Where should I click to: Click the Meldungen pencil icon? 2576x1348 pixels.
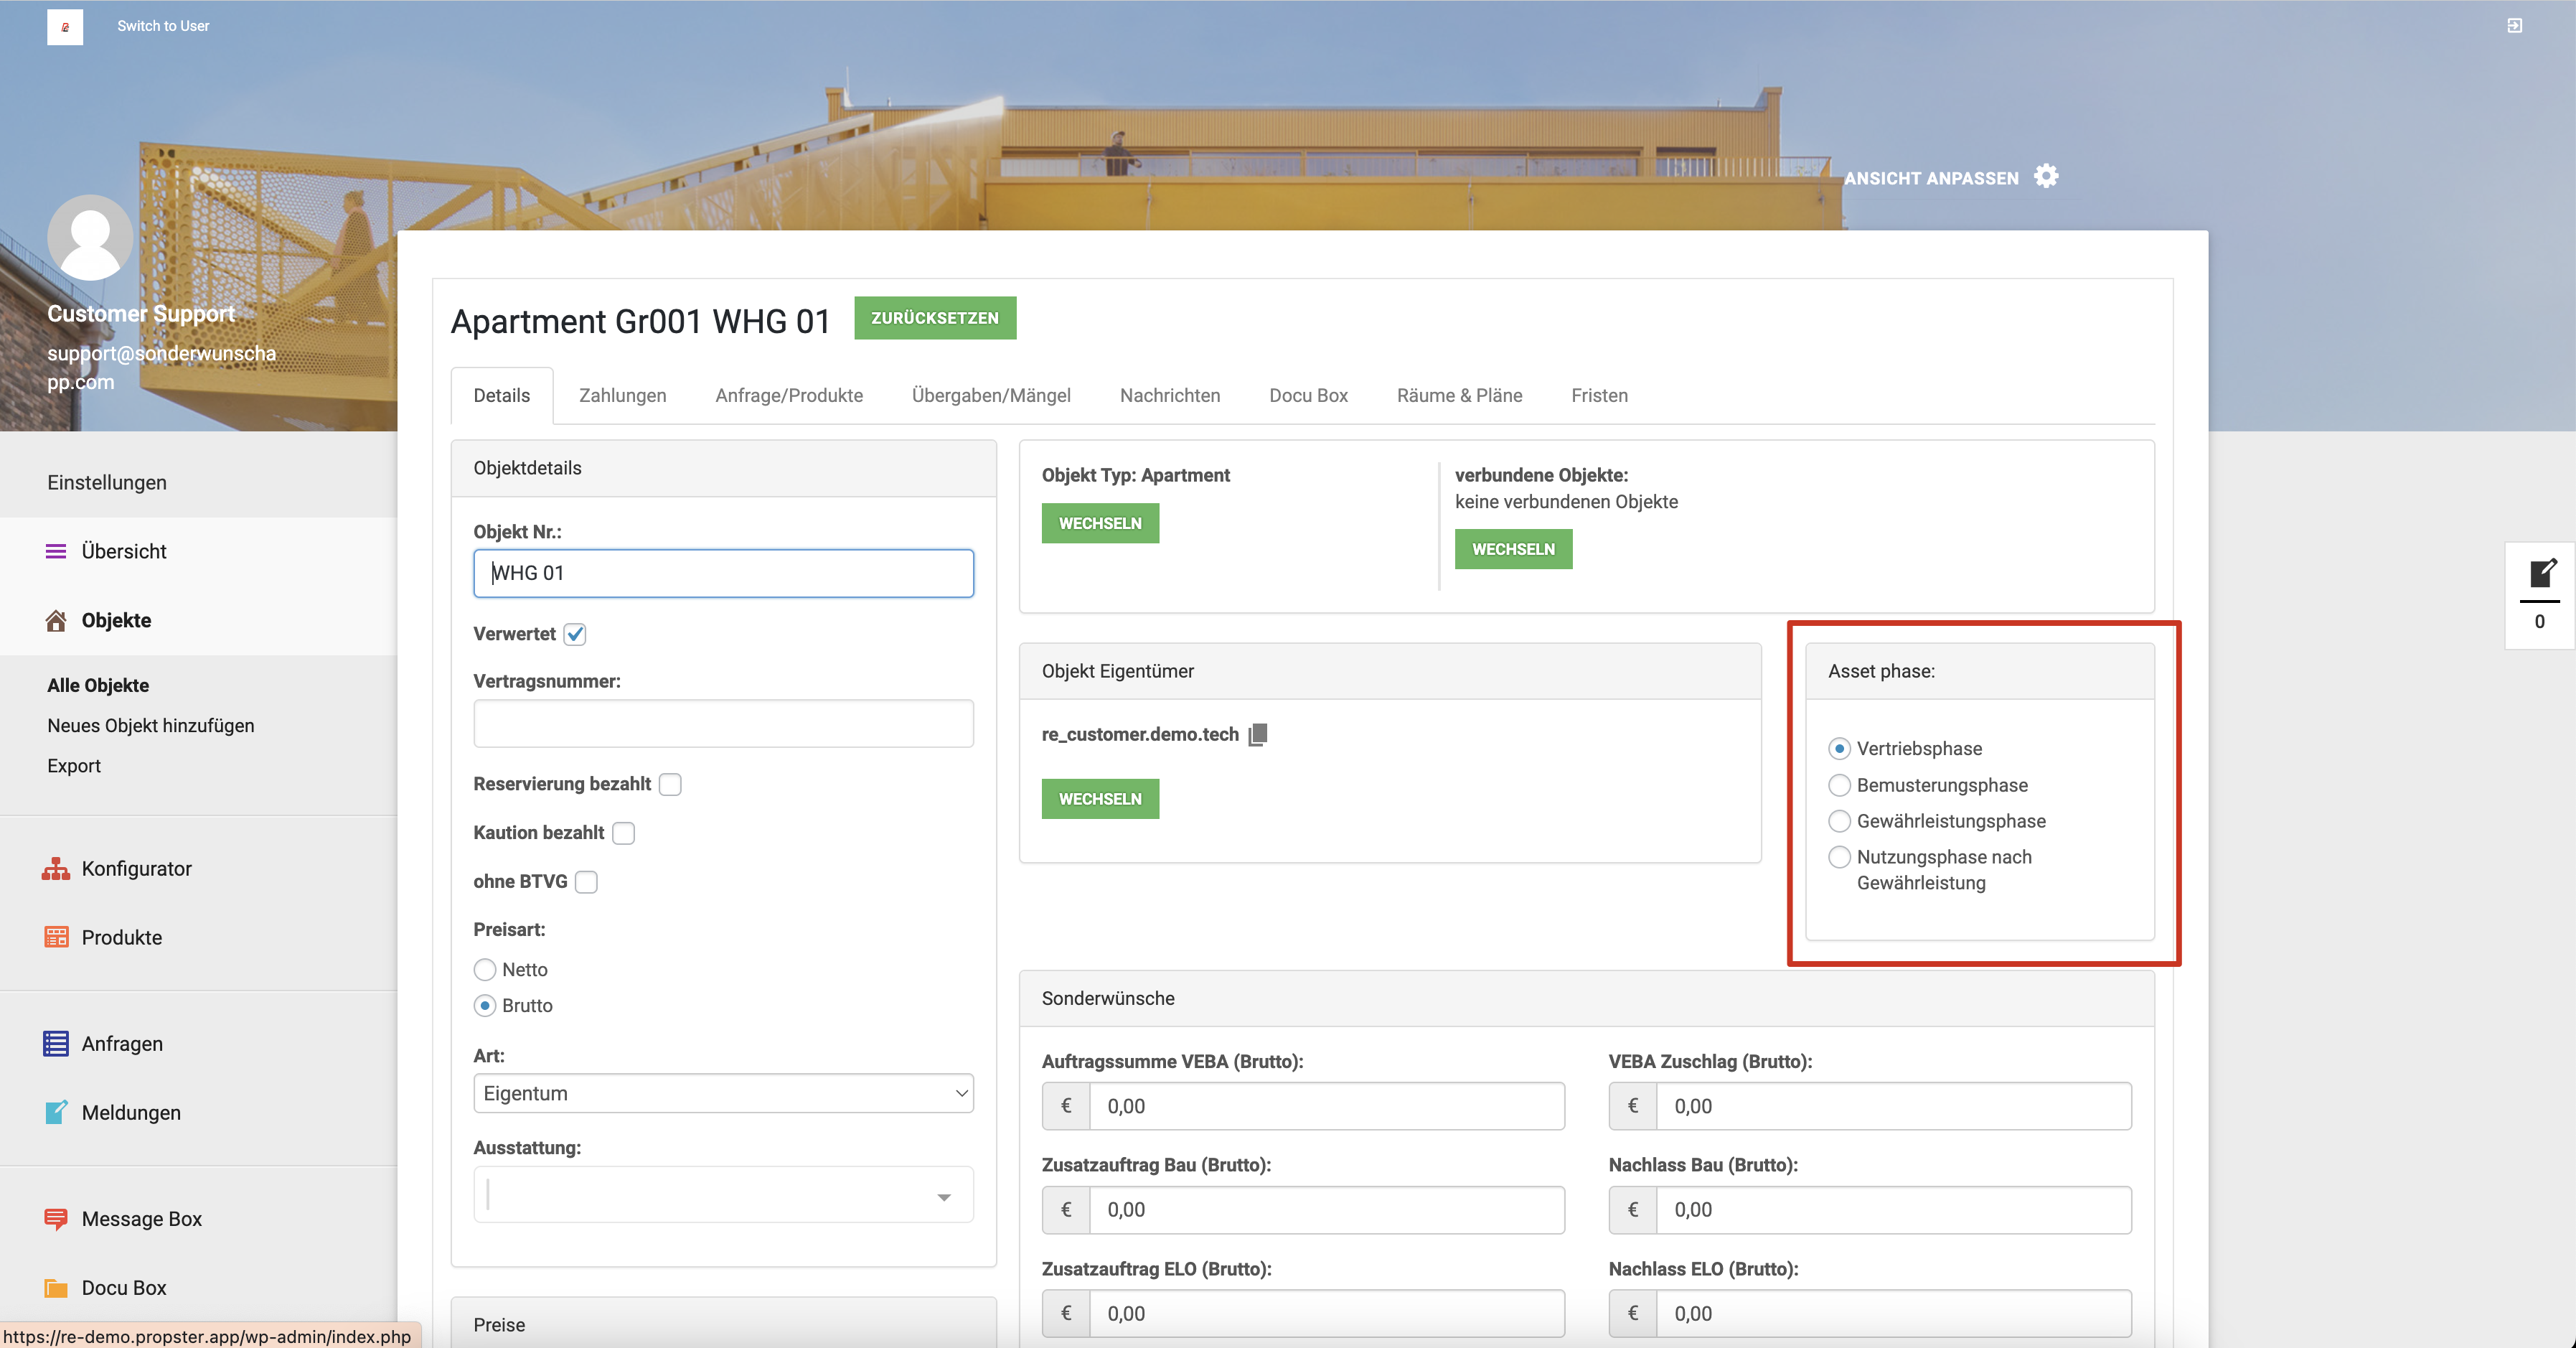[x=56, y=1112]
